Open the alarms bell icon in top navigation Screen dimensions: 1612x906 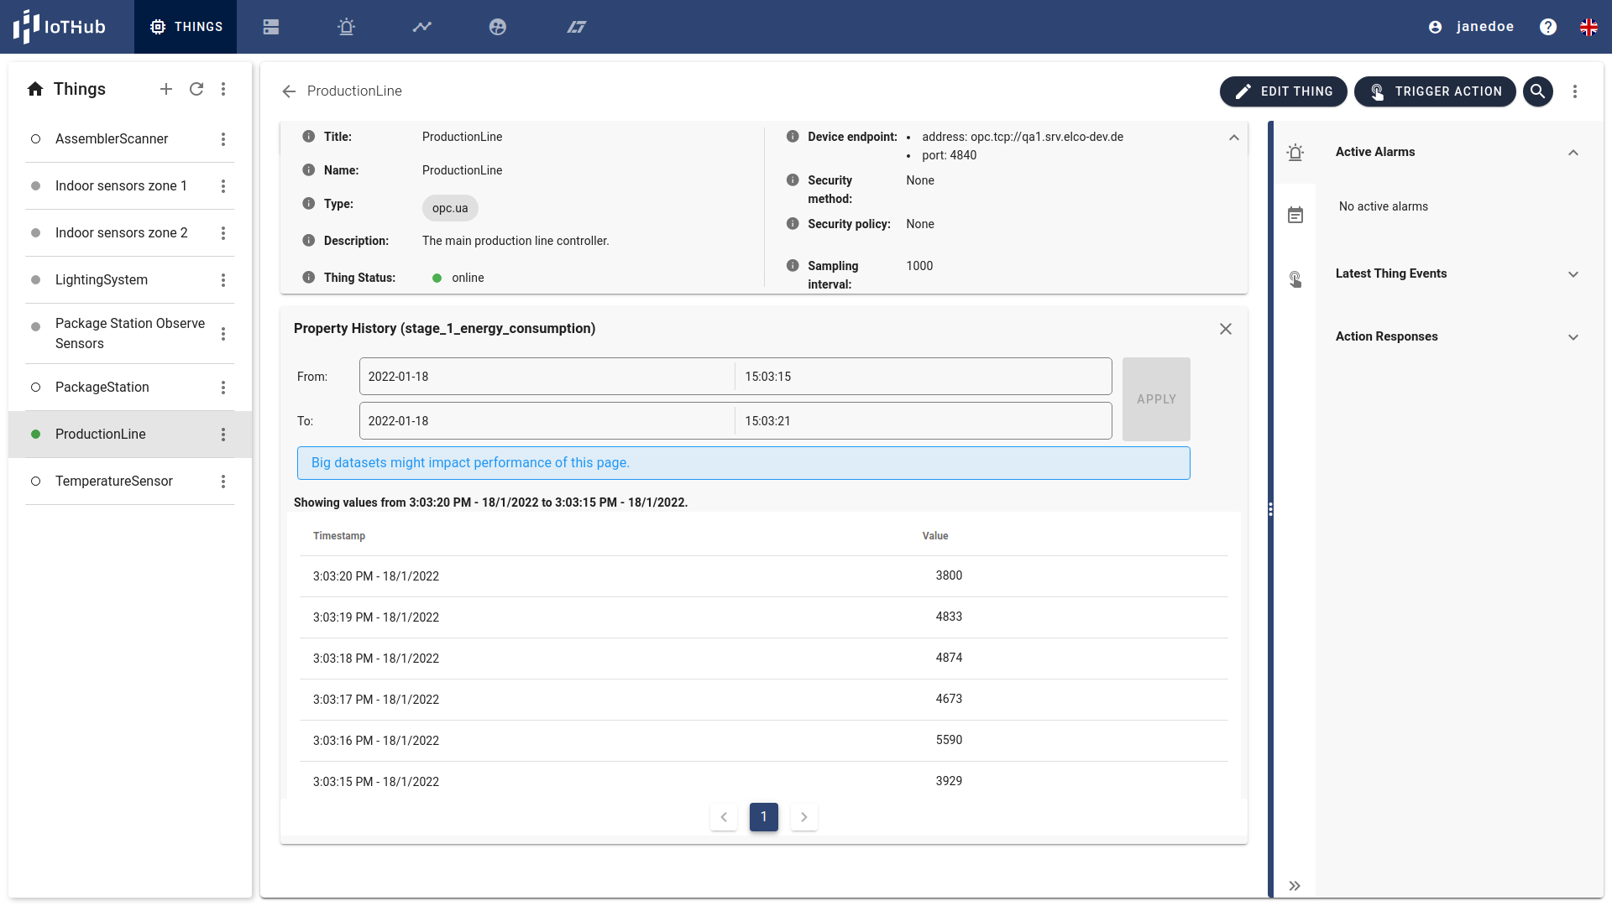pos(346,27)
